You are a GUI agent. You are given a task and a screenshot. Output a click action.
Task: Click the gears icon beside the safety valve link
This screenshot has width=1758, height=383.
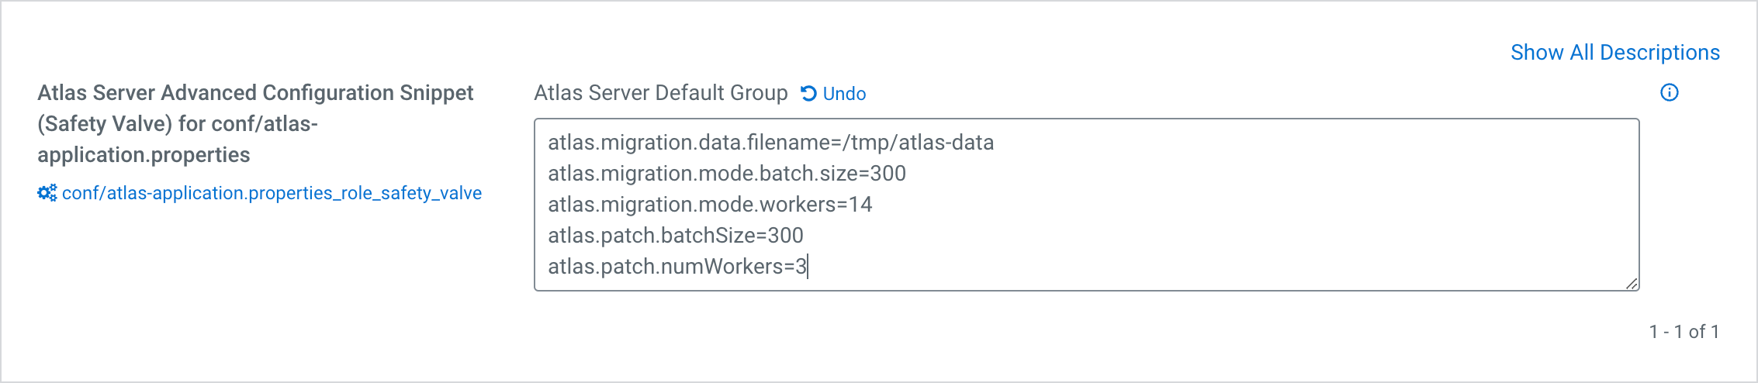(47, 193)
